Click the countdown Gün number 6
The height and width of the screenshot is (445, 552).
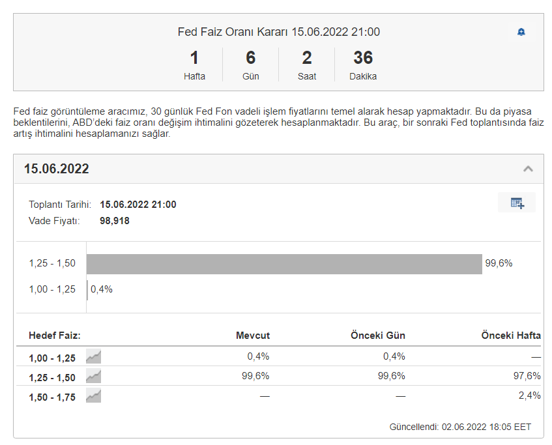point(251,58)
